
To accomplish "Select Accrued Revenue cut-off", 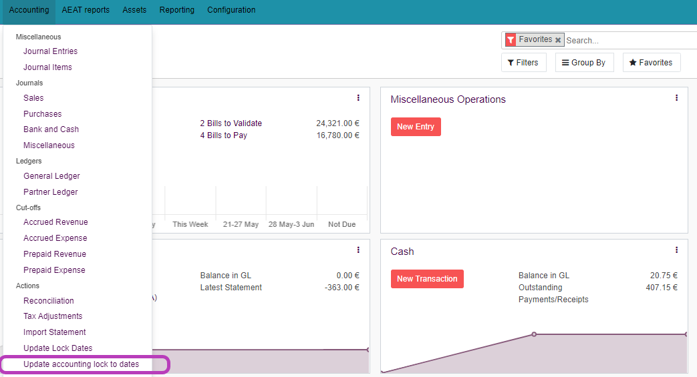I will tap(55, 222).
